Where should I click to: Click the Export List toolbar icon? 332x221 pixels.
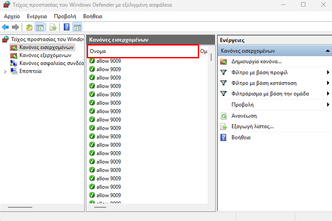(53, 27)
